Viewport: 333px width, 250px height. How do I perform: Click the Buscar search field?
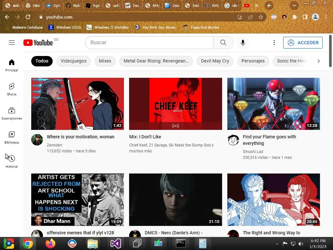tap(149, 43)
